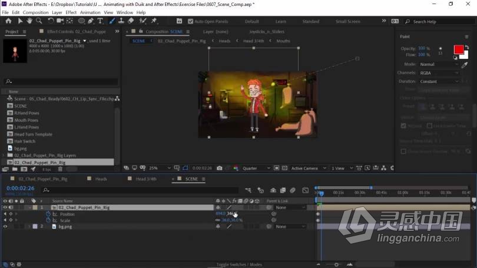
Task: Open the magnification 25% dropdown
Action: coord(160,168)
